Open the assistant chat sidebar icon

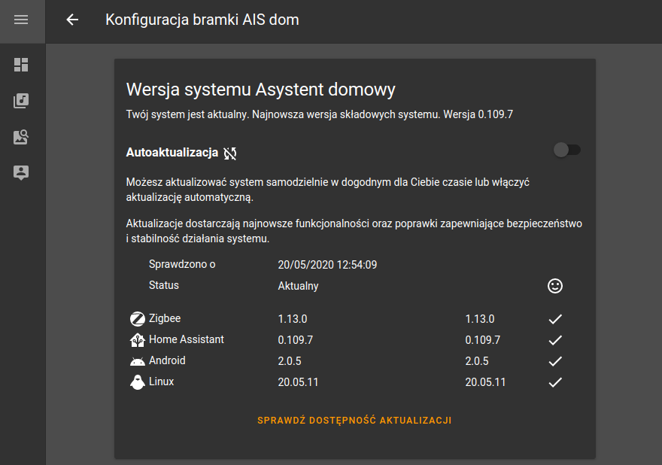[x=21, y=173]
